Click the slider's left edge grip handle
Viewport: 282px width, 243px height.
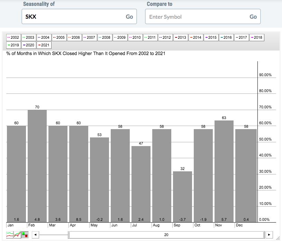pyautogui.click(x=69, y=235)
